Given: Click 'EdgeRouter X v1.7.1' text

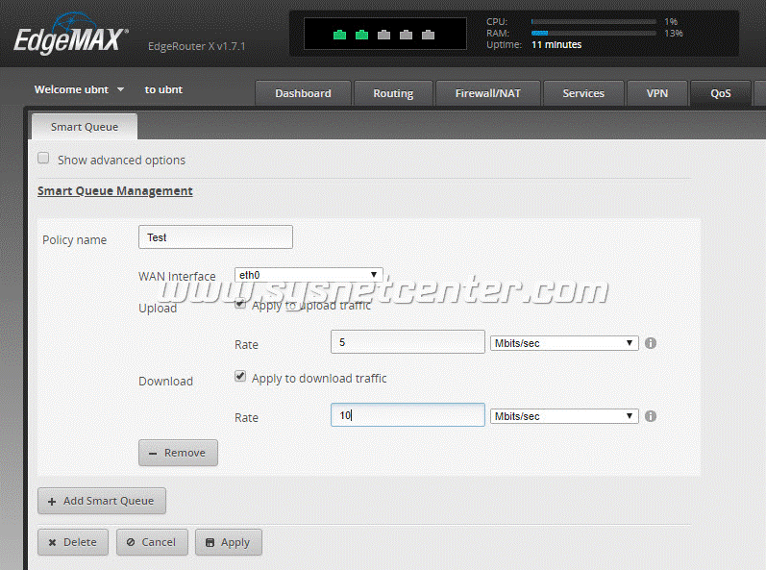Looking at the screenshot, I should [196, 46].
